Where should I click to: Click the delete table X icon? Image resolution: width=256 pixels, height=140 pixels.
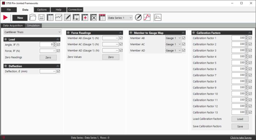pyautogui.click(x=93, y=18)
